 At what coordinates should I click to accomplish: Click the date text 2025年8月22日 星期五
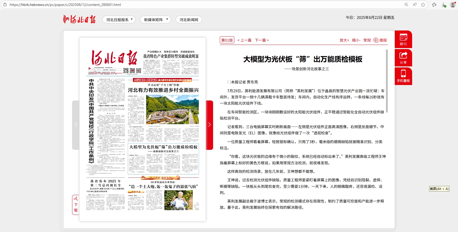[x=376, y=18]
